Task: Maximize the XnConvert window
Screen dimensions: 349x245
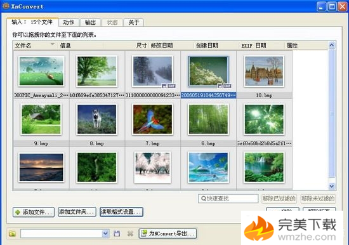Action: [332, 6]
